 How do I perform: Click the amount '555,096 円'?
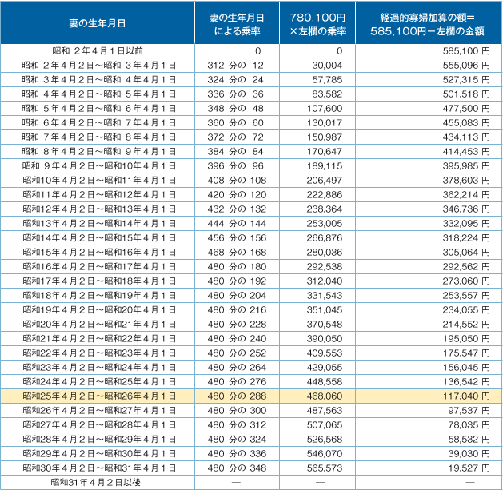tap(466, 66)
